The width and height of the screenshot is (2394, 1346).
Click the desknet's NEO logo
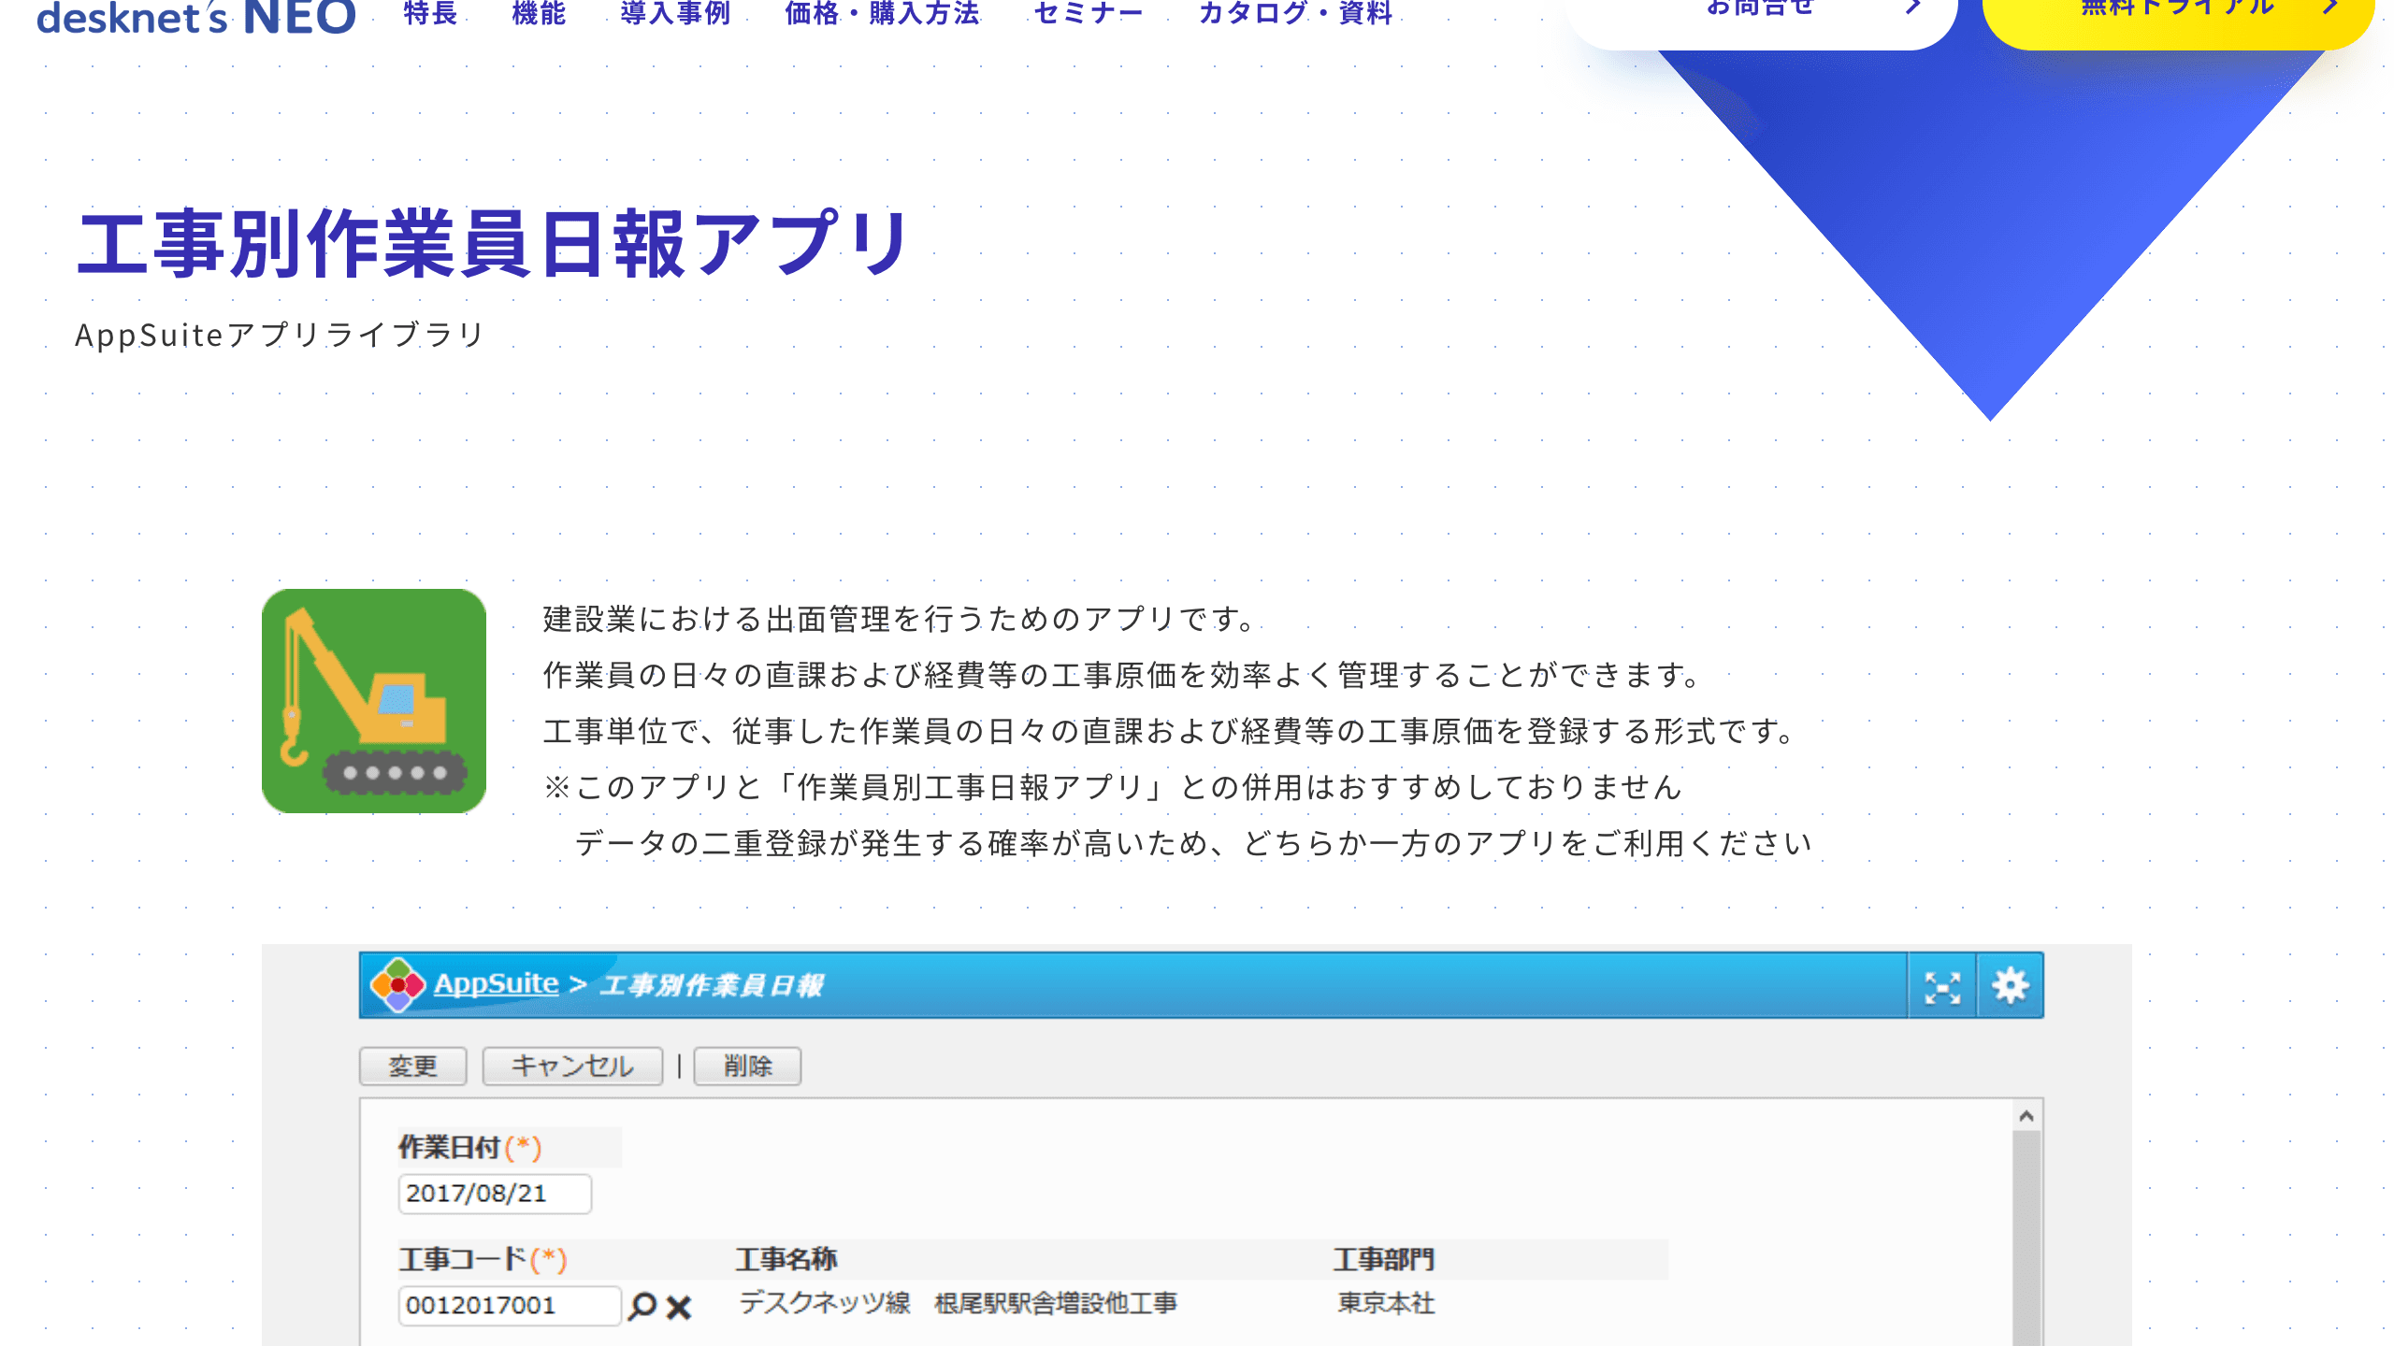coord(196,16)
